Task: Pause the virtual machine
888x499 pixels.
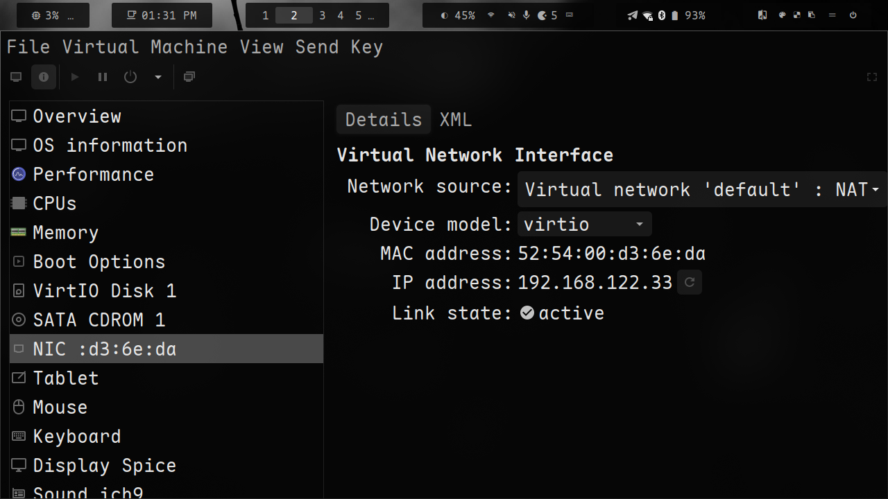Action: point(103,77)
